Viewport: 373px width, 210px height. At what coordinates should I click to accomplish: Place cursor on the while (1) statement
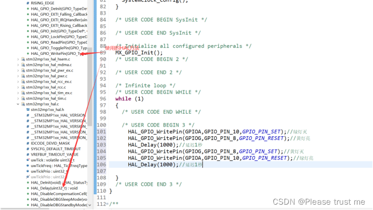129,99
